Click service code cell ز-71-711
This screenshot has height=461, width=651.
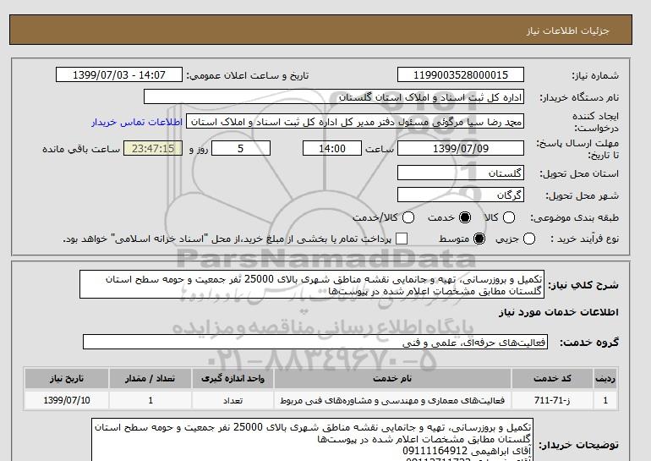coord(552,400)
